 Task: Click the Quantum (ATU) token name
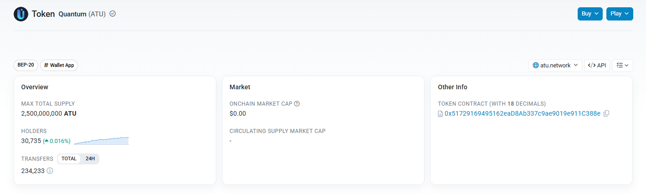[82, 14]
